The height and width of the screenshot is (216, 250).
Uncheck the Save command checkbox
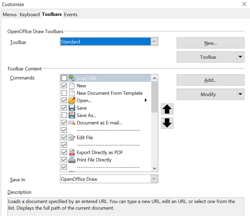click(x=64, y=108)
